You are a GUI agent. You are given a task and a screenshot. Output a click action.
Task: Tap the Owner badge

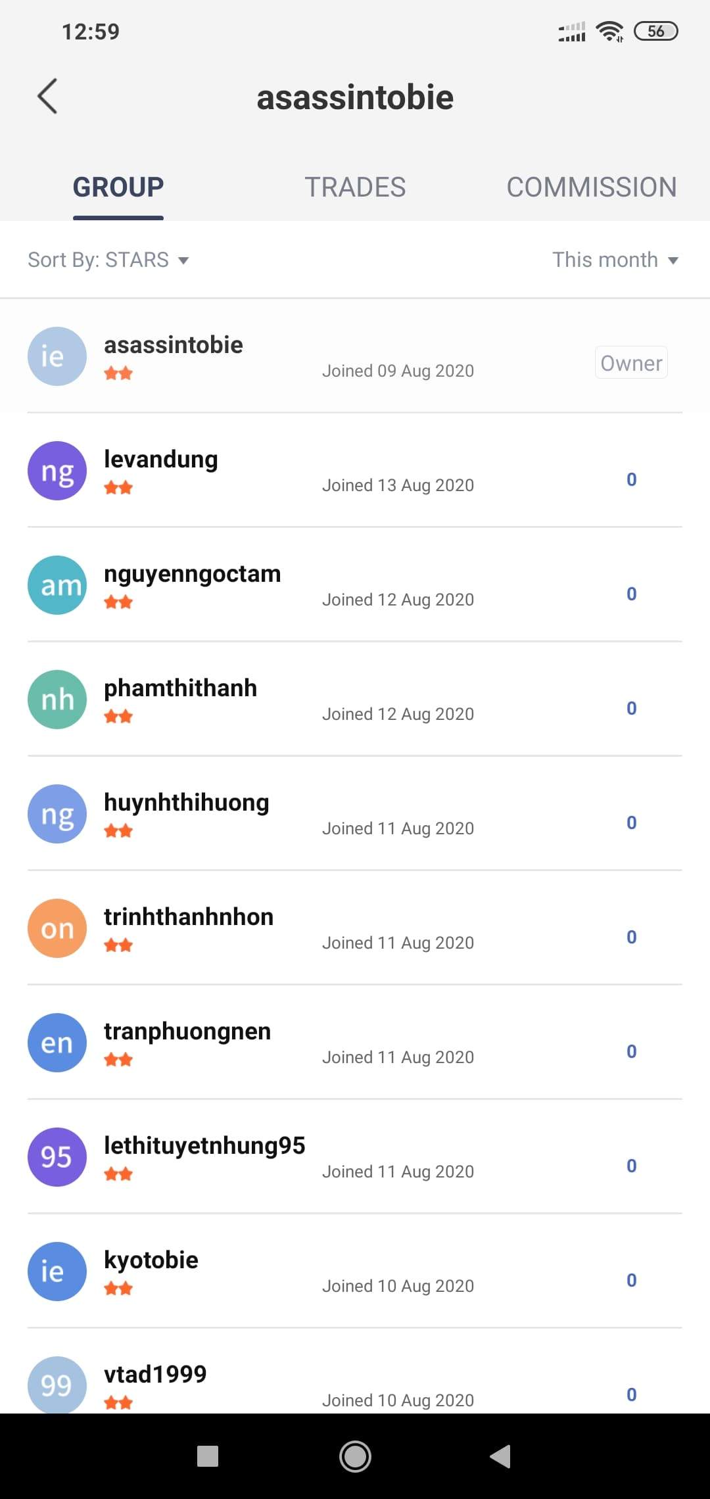[631, 363]
